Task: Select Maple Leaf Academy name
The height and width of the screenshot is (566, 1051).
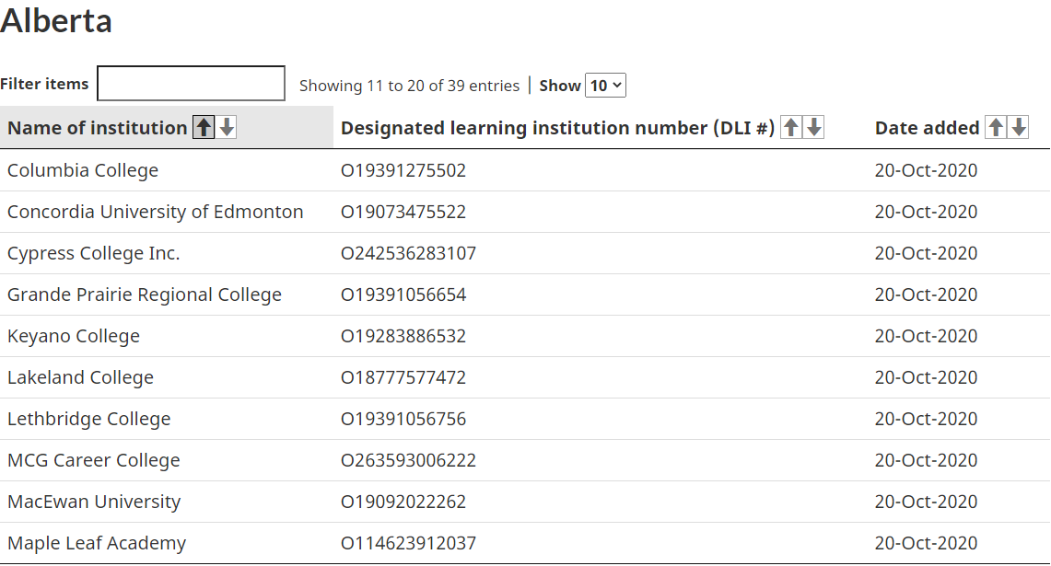Action: (97, 543)
